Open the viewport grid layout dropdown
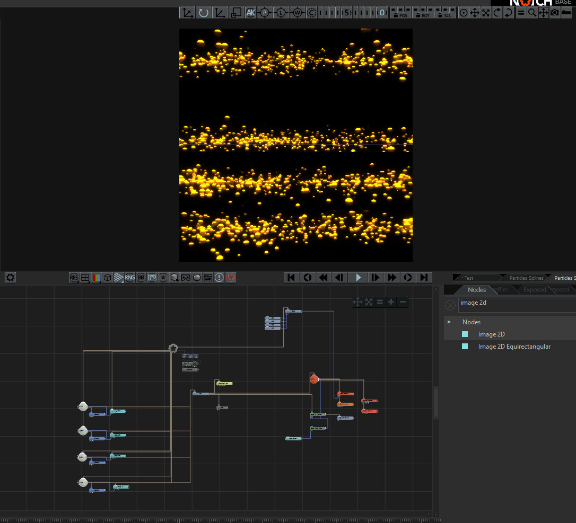Image resolution: width=576 pixels, height=523 pixels. click(85, 278)
